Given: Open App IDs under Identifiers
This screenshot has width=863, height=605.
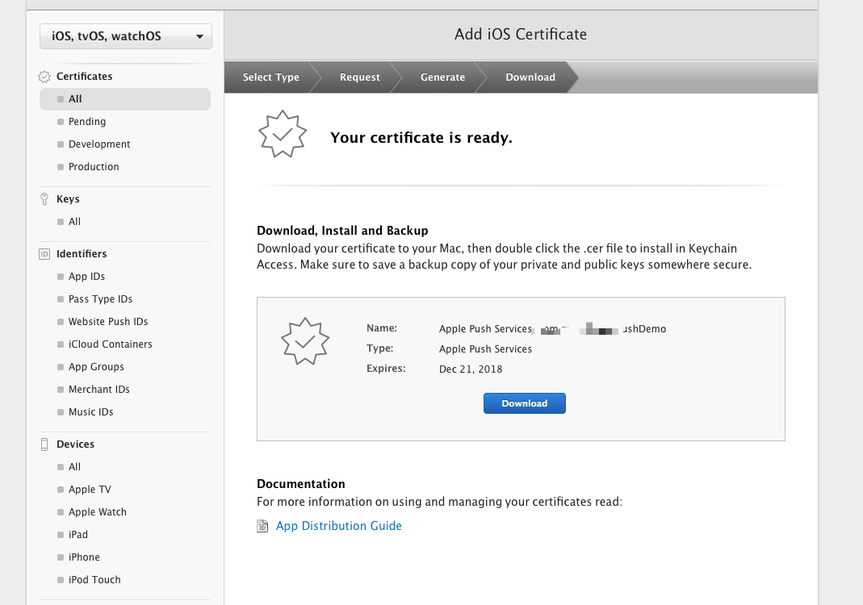Looking at the screenshot, I should pyautogui.click(x=87, y=277).
